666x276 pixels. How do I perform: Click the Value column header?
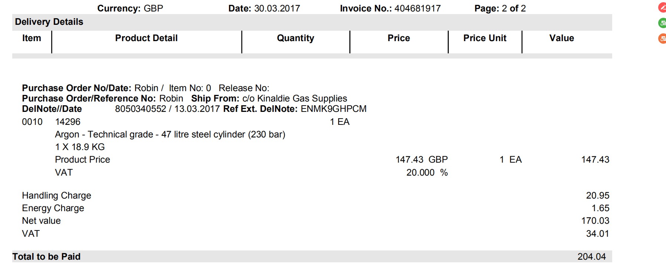coord(562,38)
